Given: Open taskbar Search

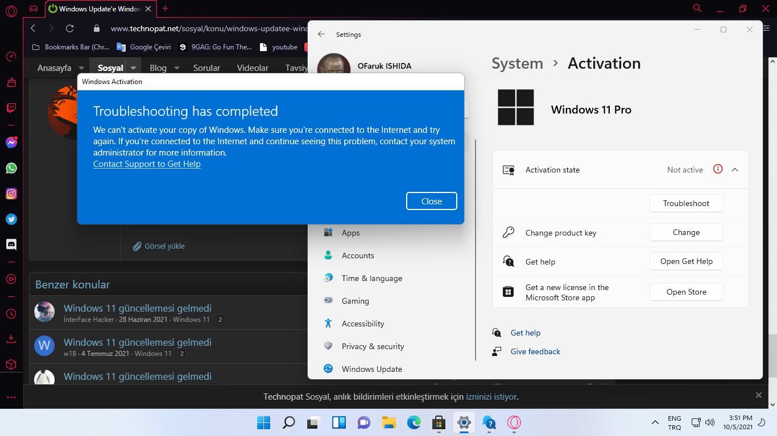Looking at the screenshot, I should click(289, 422).
